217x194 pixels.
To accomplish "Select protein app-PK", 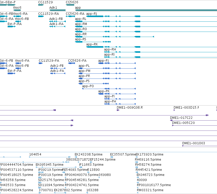I will [104, 91].
